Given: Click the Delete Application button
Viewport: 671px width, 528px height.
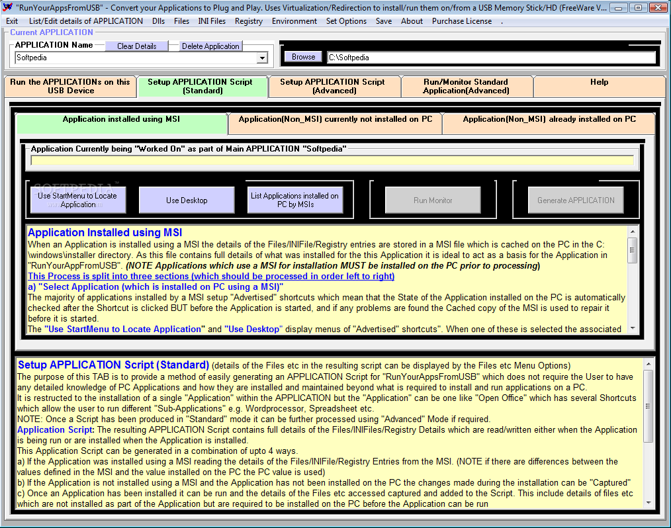Looking at the screenshot, I should coord(210,46).
